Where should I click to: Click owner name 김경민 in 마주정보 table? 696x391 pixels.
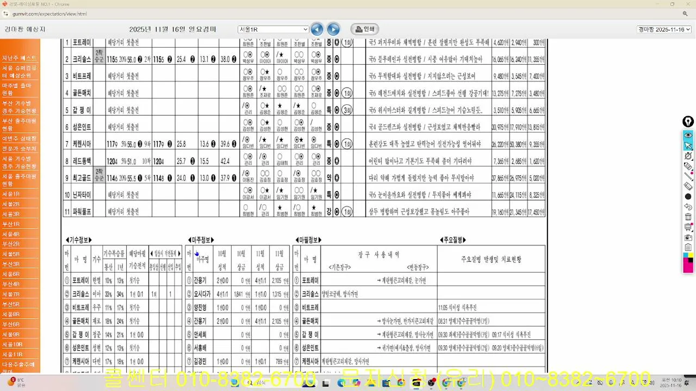pyautogui.click(x=201, y=361)
